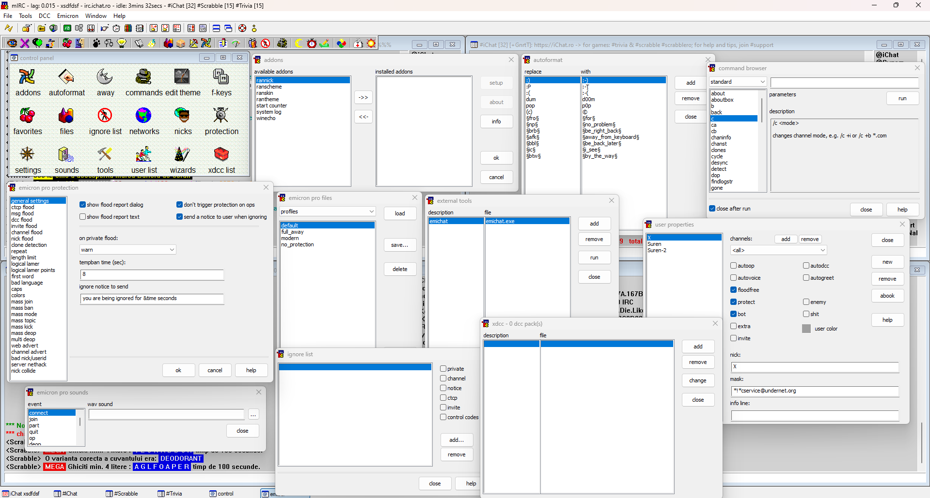Viewport: 930px width, 498px height.
Task: Open the commands icon in control panel
Action: pyautogui.click(x=144, y=83)
